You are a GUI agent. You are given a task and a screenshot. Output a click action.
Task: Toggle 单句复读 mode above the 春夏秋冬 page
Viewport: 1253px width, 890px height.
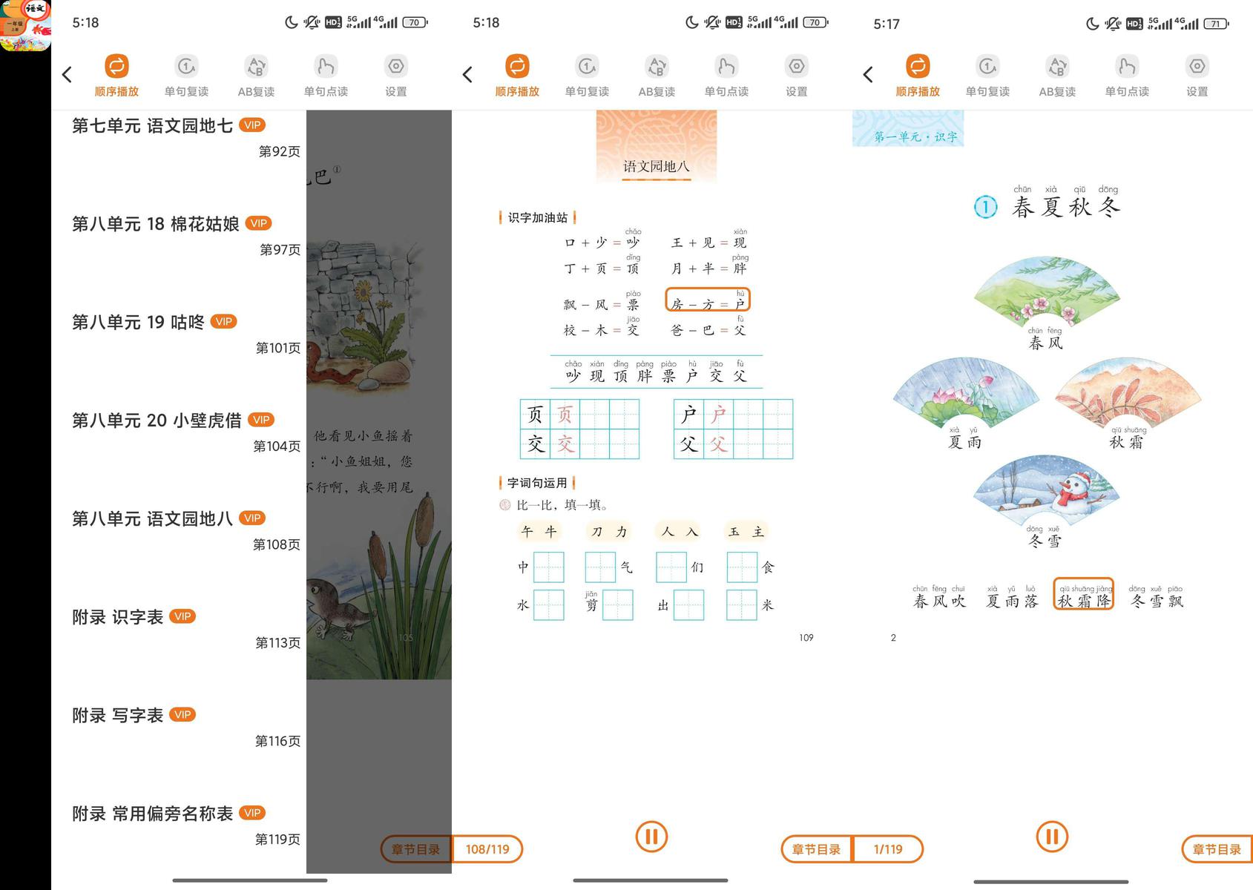(987, 76)
